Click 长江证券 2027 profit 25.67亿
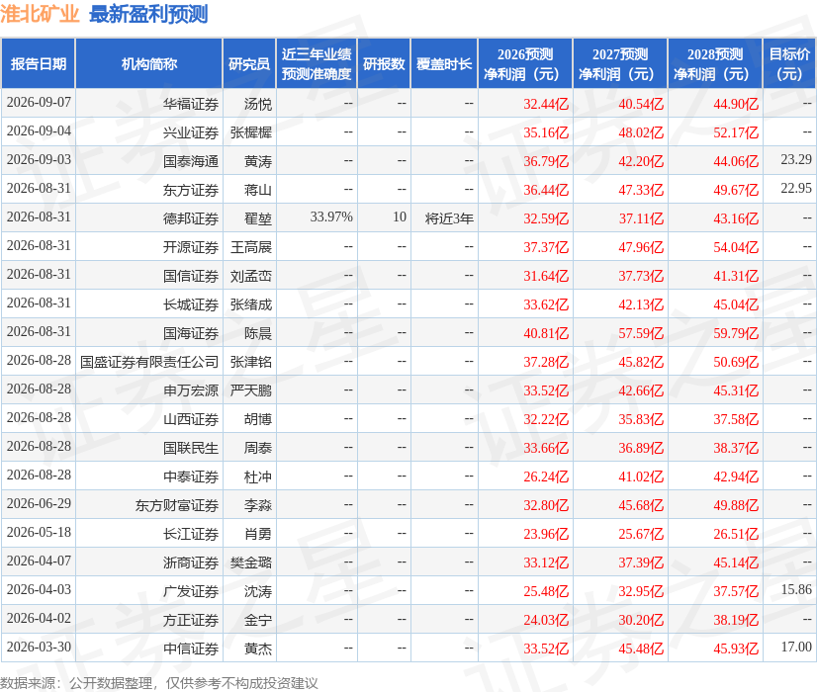Viewport: 817px width, 692px height. 641,534
